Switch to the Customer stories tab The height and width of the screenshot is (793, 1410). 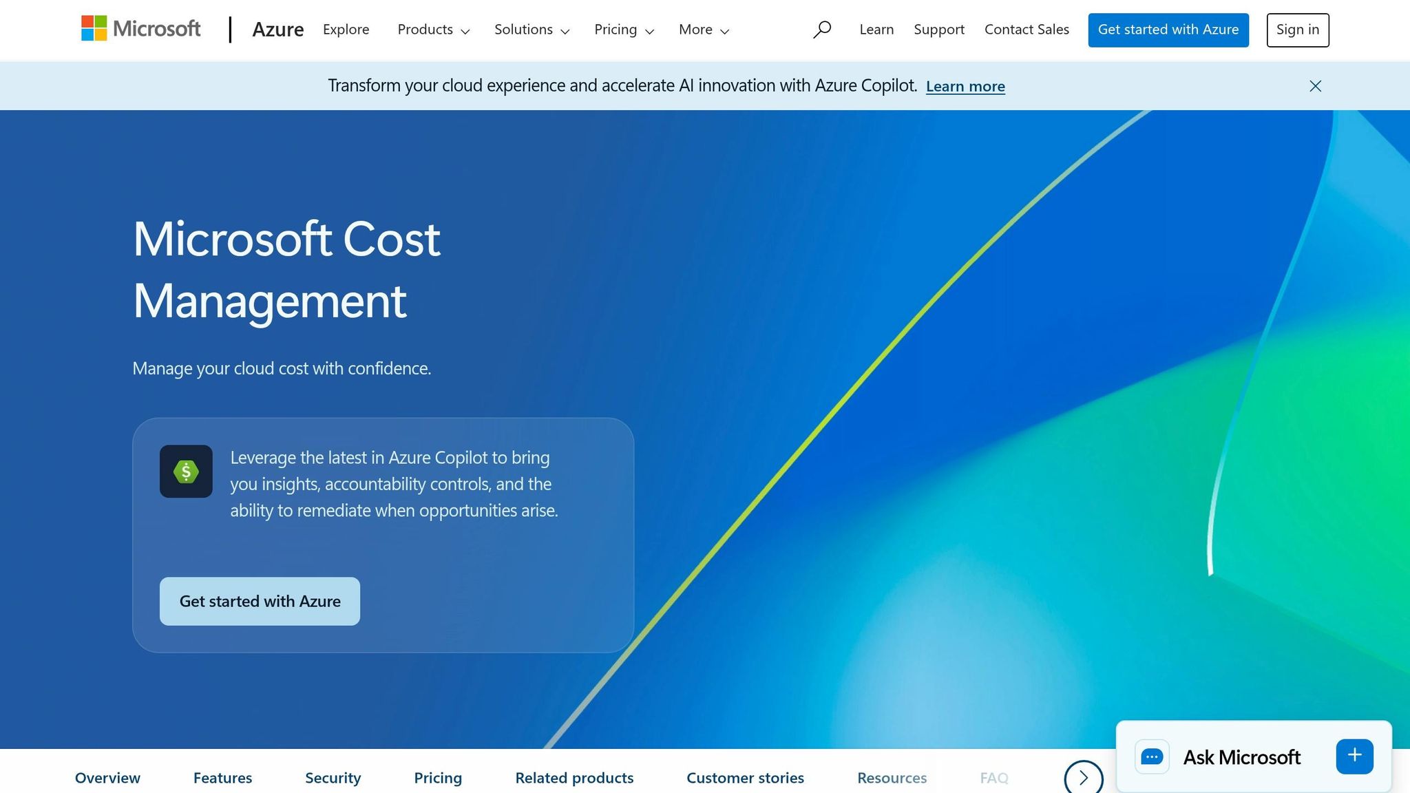point(745,778)
